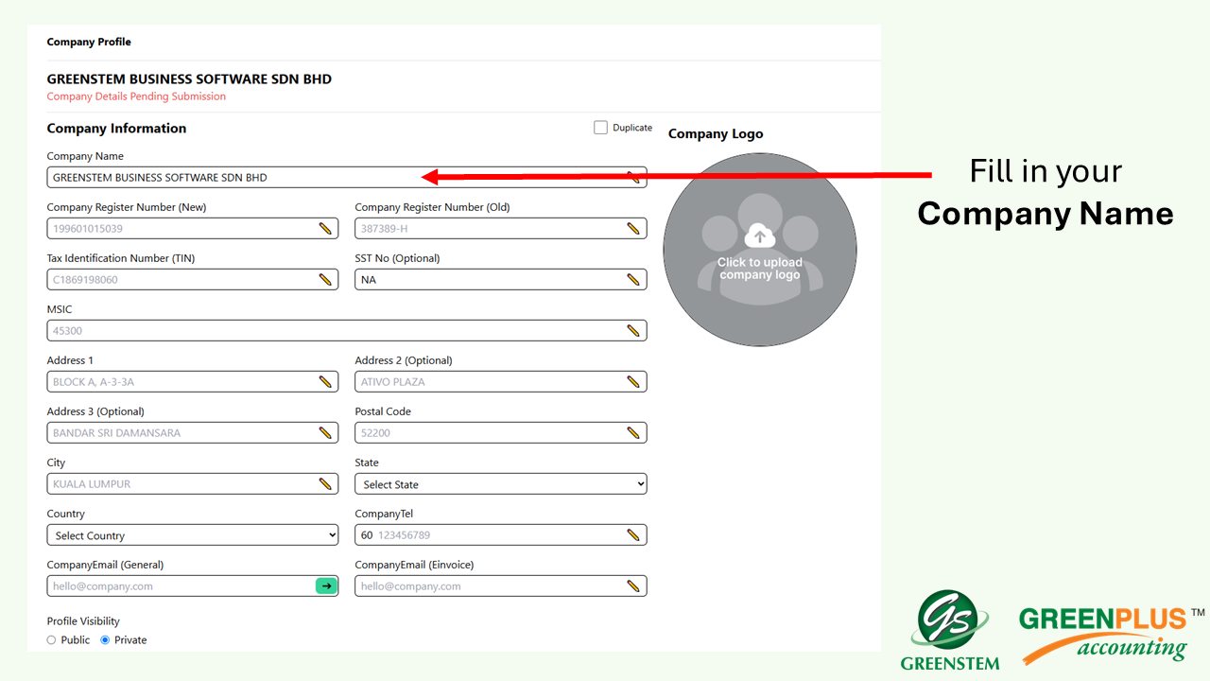Click pencil icon in Company Name field
This screenshot has height=681, width=1210.
click(633, 177)
